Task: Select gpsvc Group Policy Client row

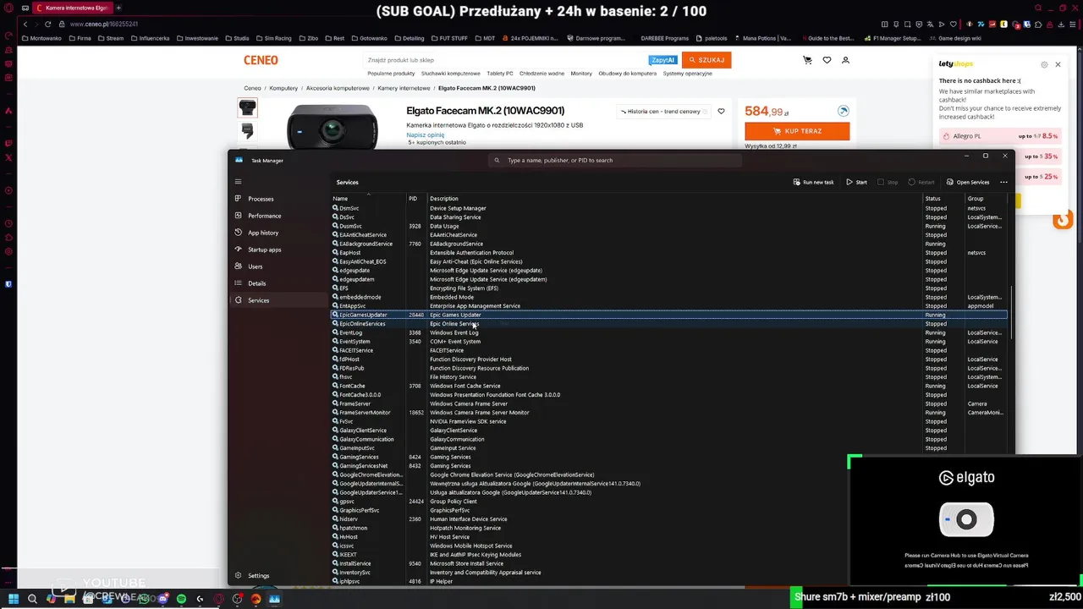Action: 668,502
